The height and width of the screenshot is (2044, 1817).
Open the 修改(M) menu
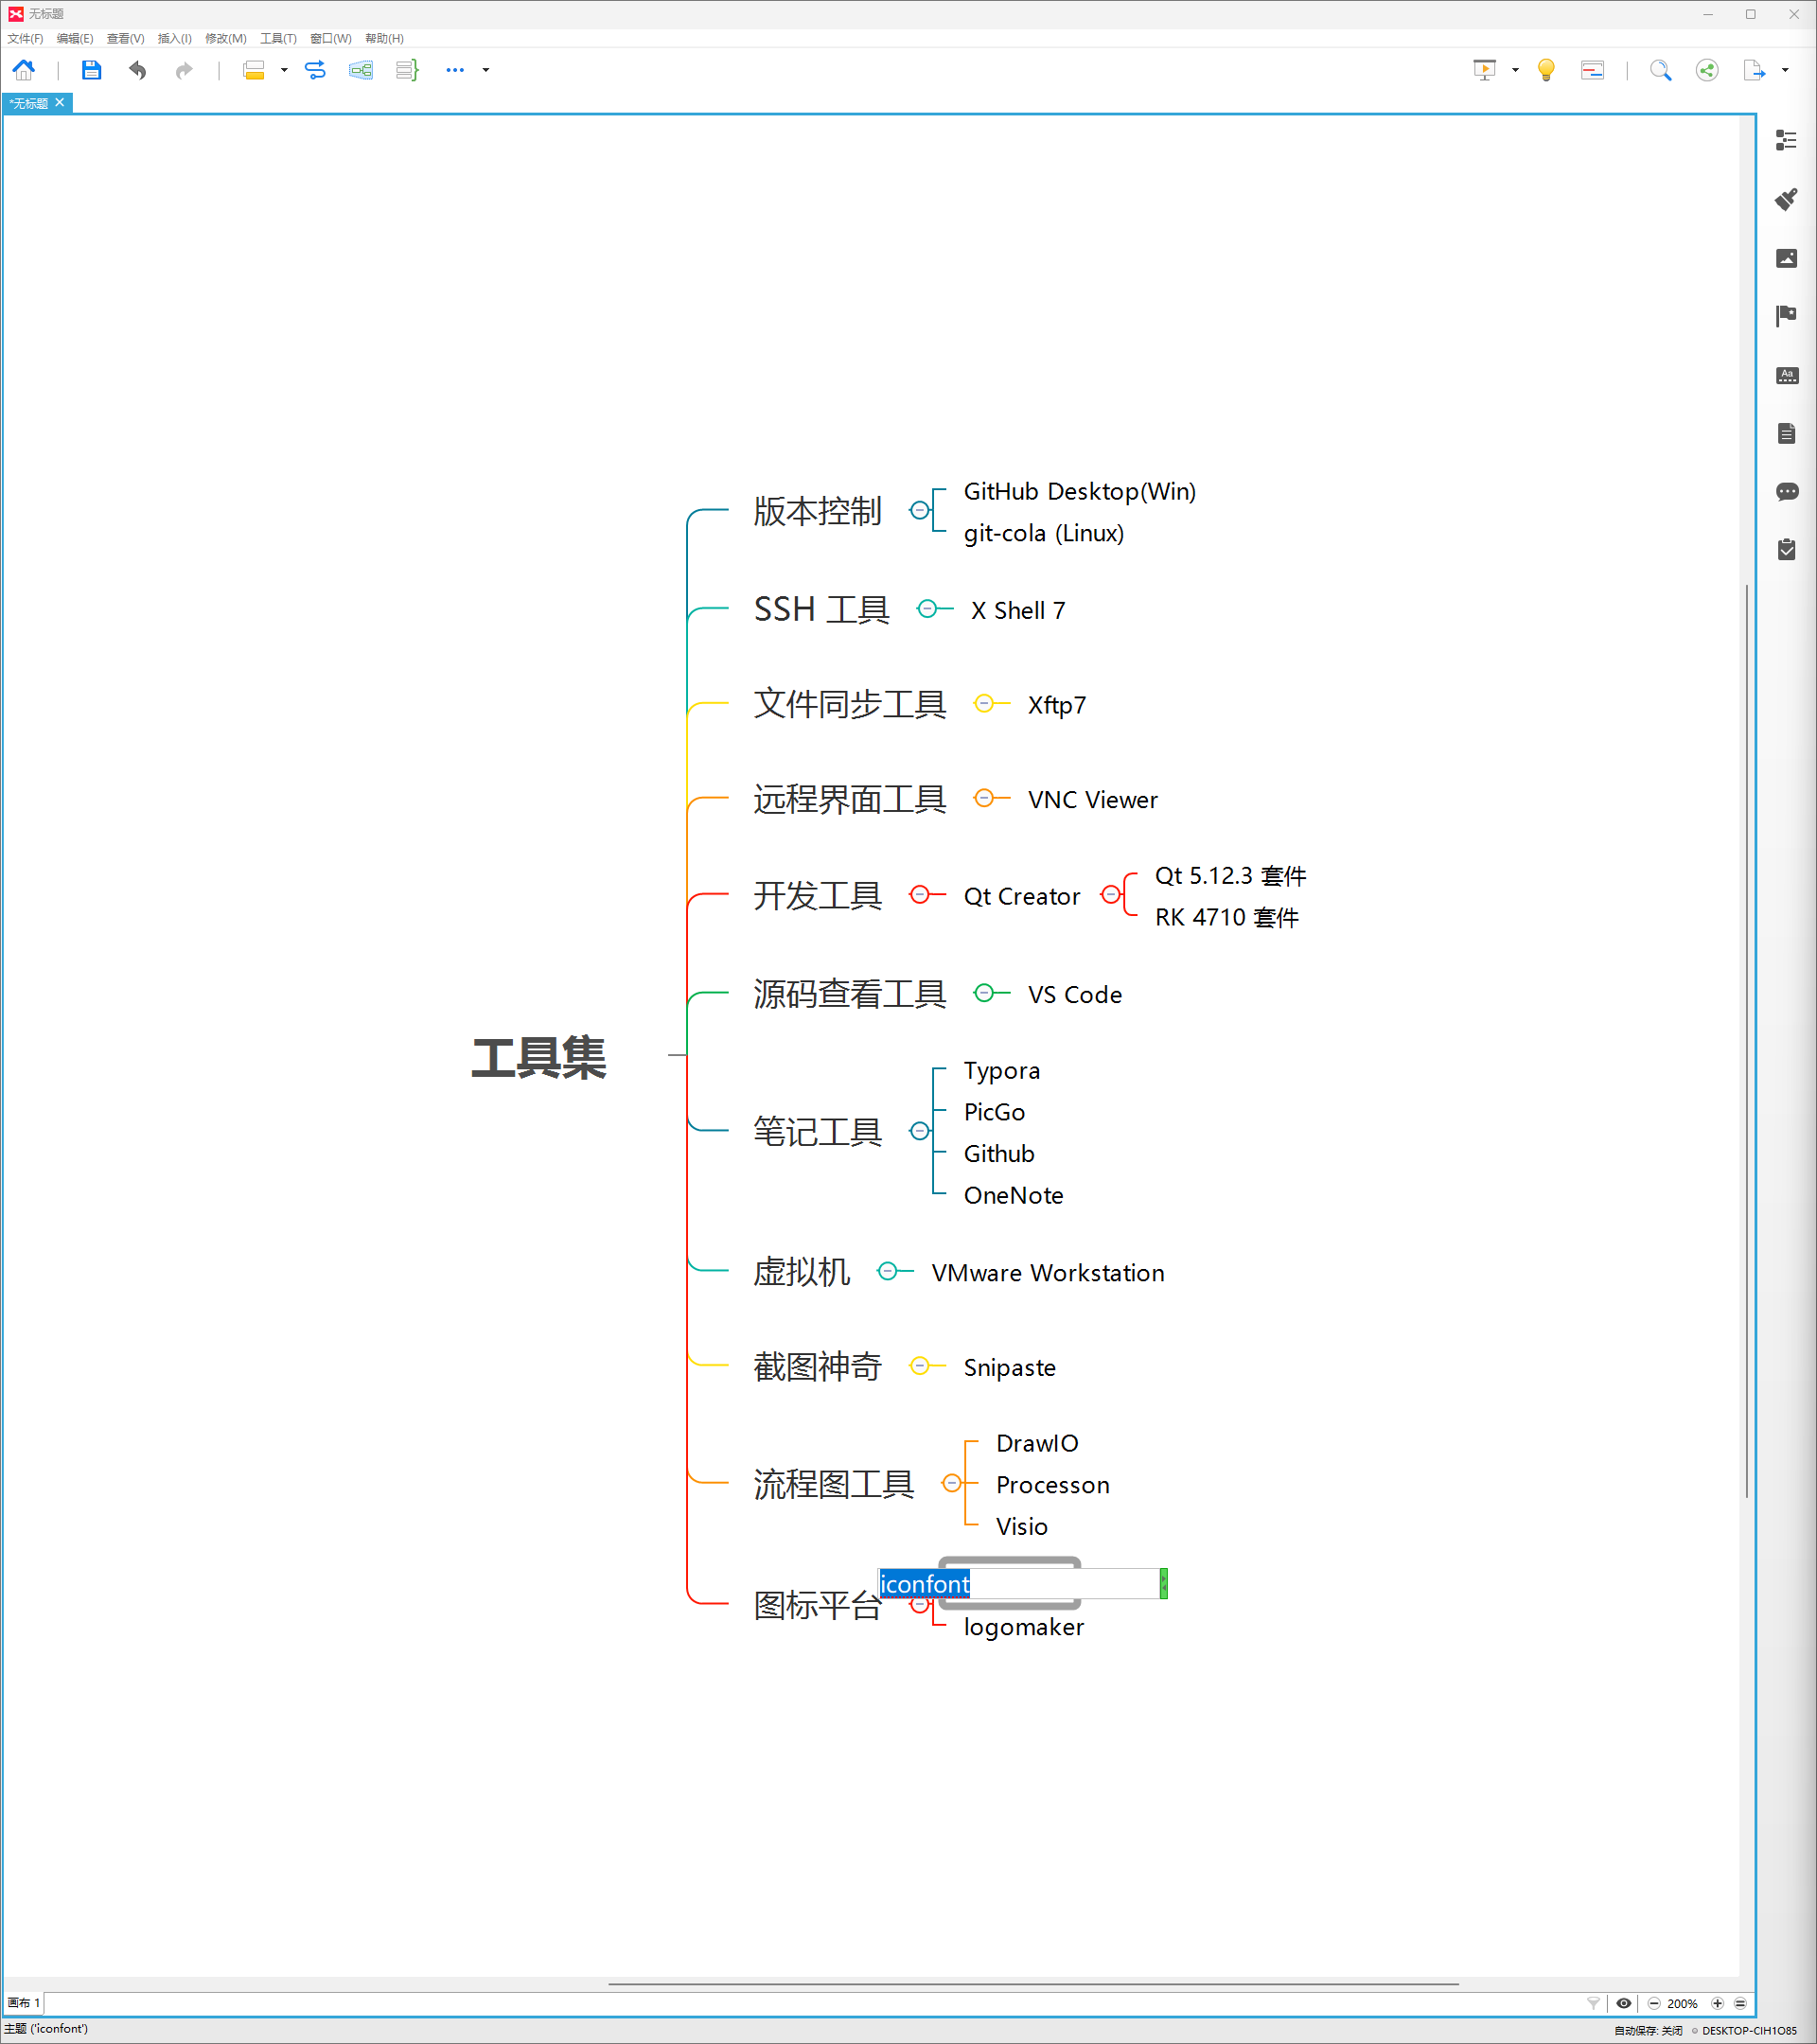(x=225, y=38)
